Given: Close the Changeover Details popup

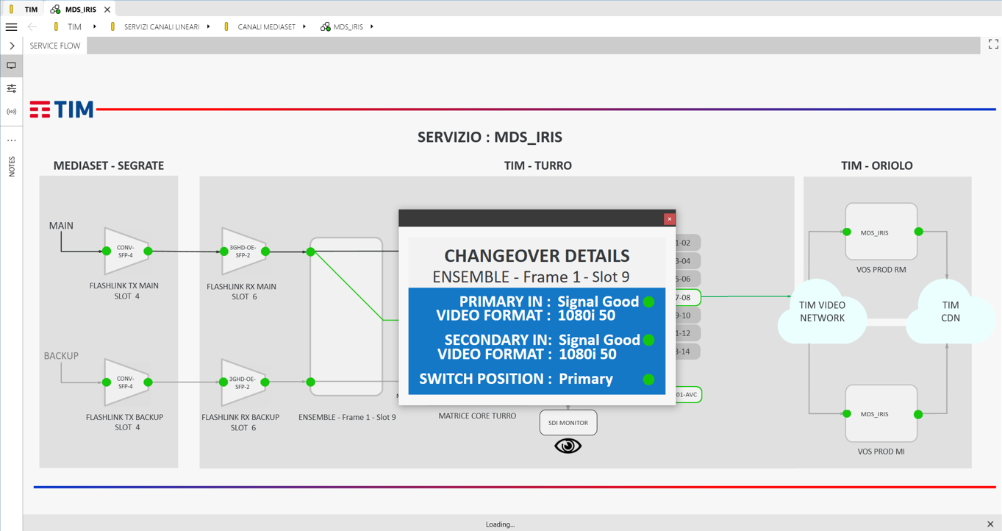Looking at the screenshot, I should (x=669, y=218).
